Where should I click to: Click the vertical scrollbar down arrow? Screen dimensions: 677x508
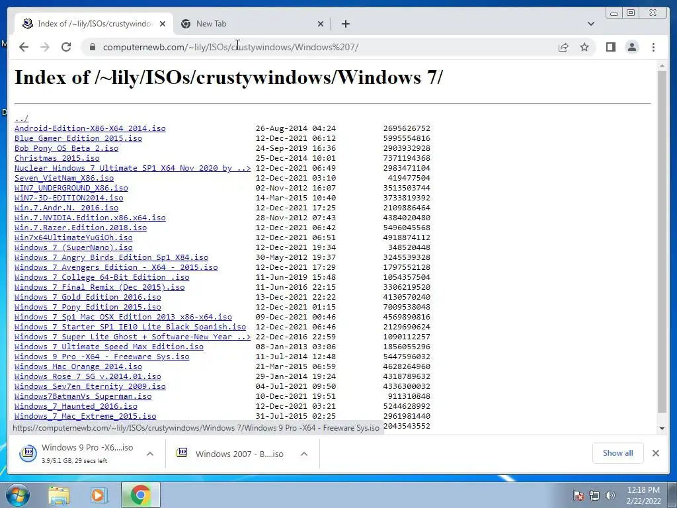(662, 429)
